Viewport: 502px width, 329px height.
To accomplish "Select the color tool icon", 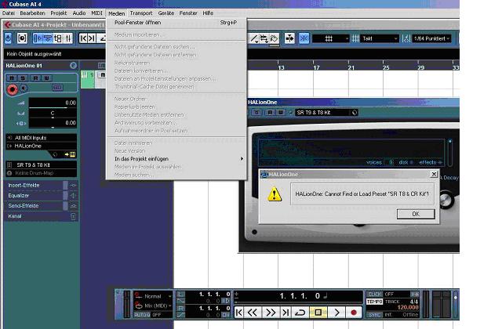I will pyautogui.click(x=274, y=38).
